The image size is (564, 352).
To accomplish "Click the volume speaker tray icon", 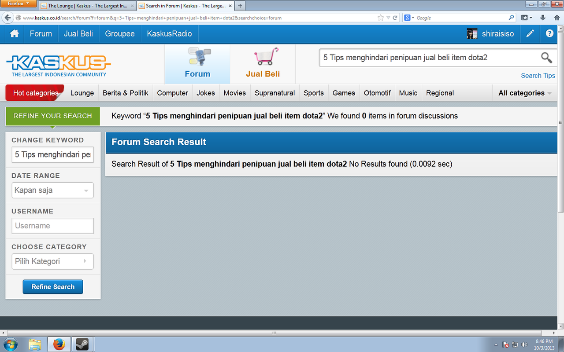I will tap(524, 345).
